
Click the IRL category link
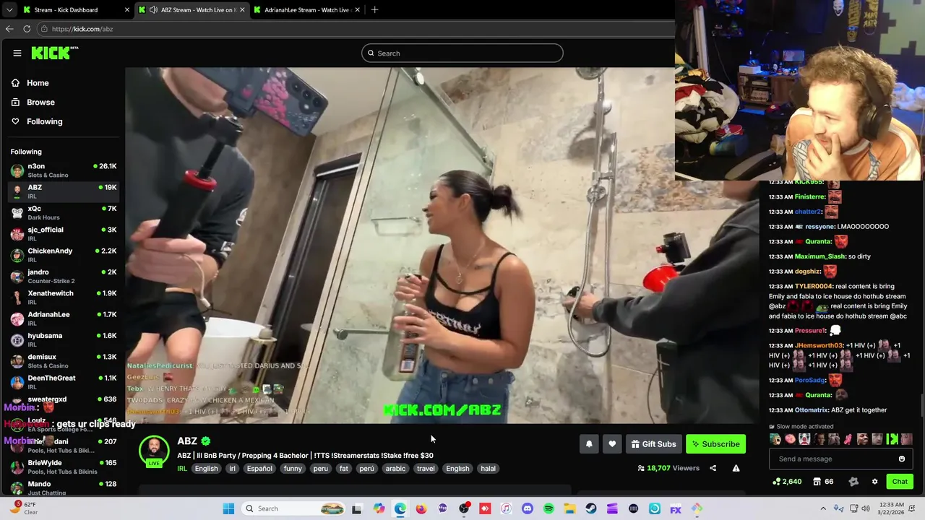(x=182, y=469)
